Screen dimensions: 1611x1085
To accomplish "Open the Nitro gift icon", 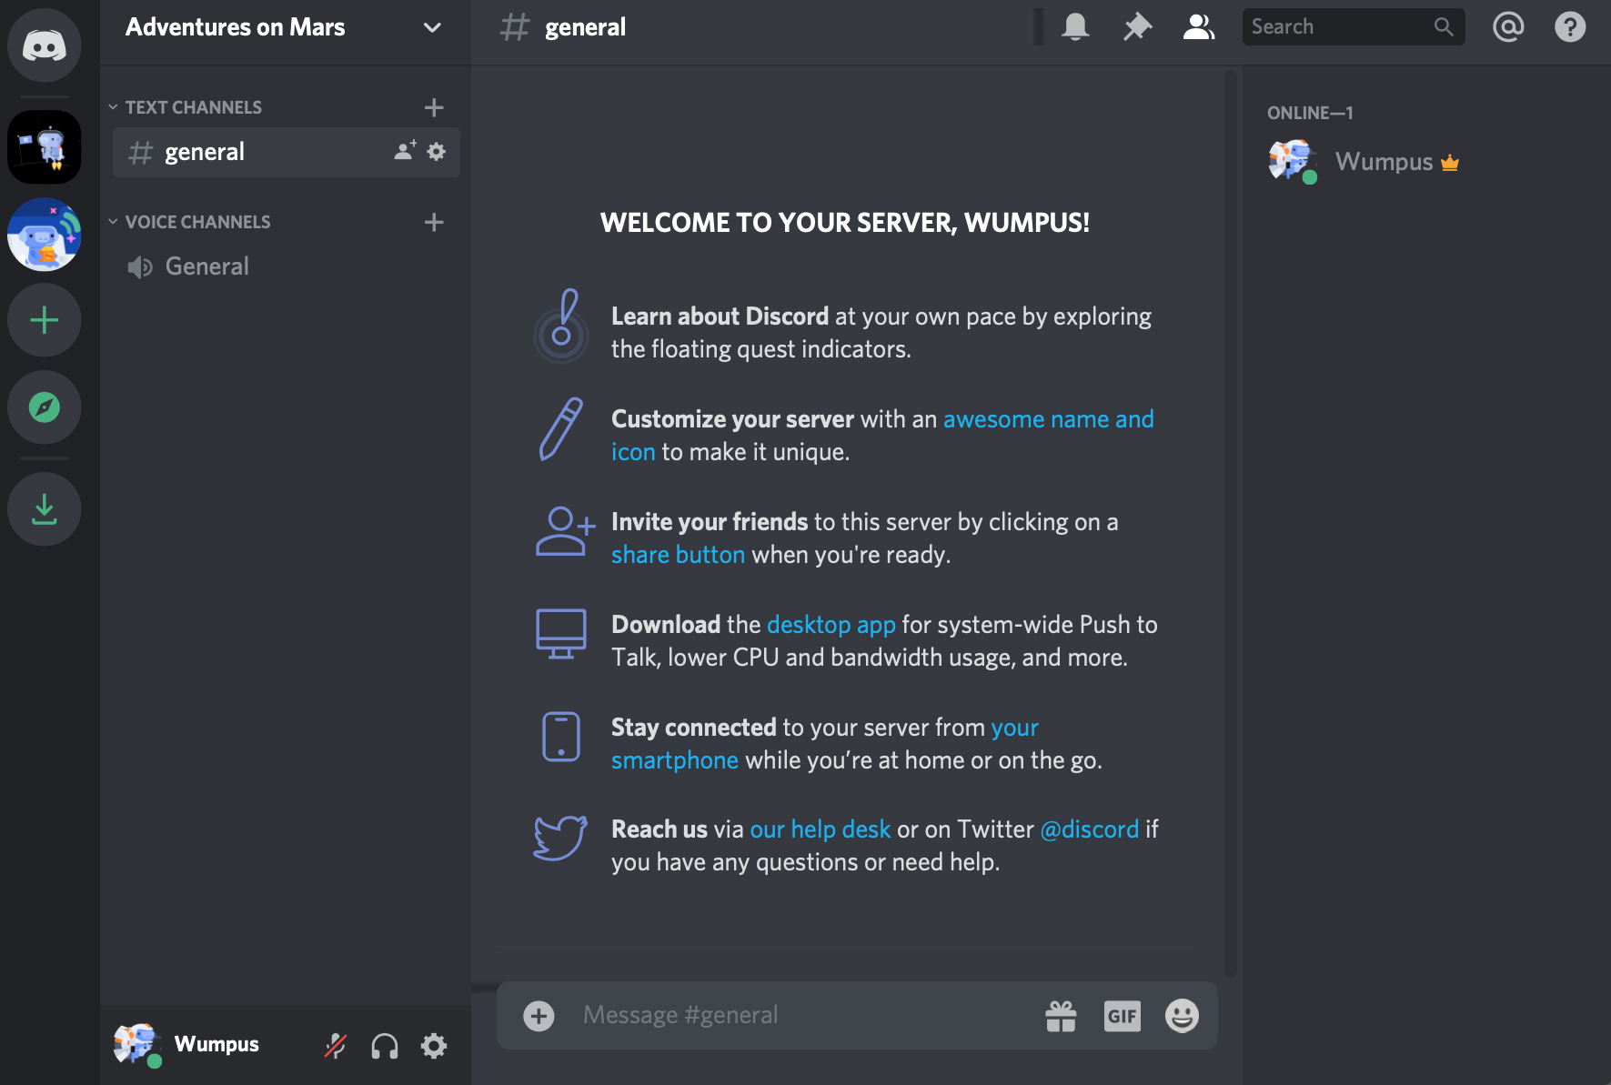I will click(x=1061, y=1016).
